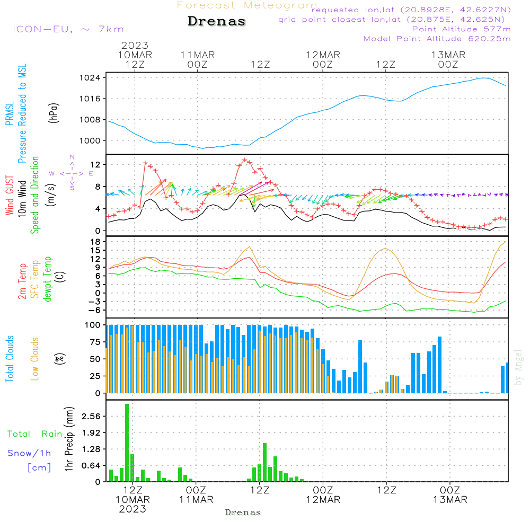Click '12Z 10MAR 2023' bottom axis label

pyautogui.click(x=132, y=500)
